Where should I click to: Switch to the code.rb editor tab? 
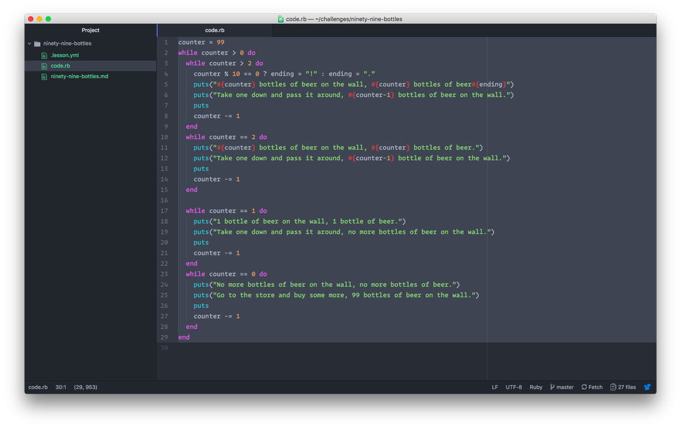[215, 30]
